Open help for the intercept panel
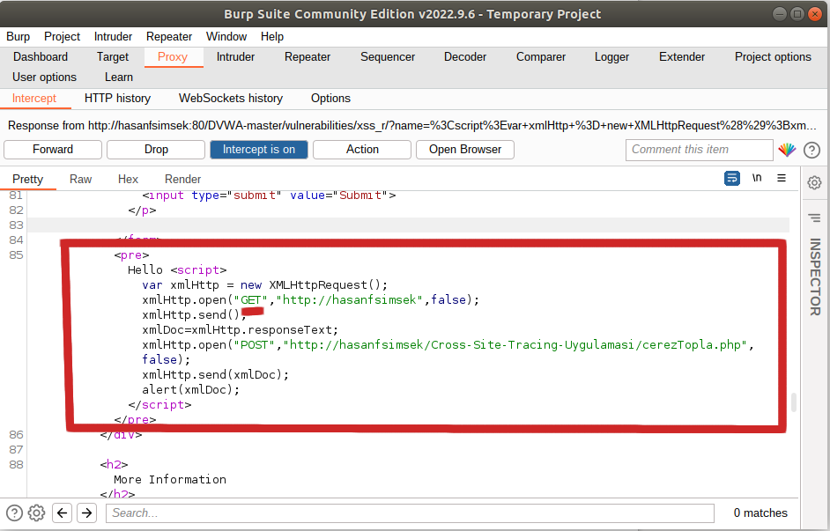The image size is (830, 531). point(811,151)
